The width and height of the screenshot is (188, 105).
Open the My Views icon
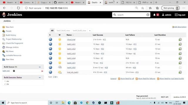(x=4, y=51)
